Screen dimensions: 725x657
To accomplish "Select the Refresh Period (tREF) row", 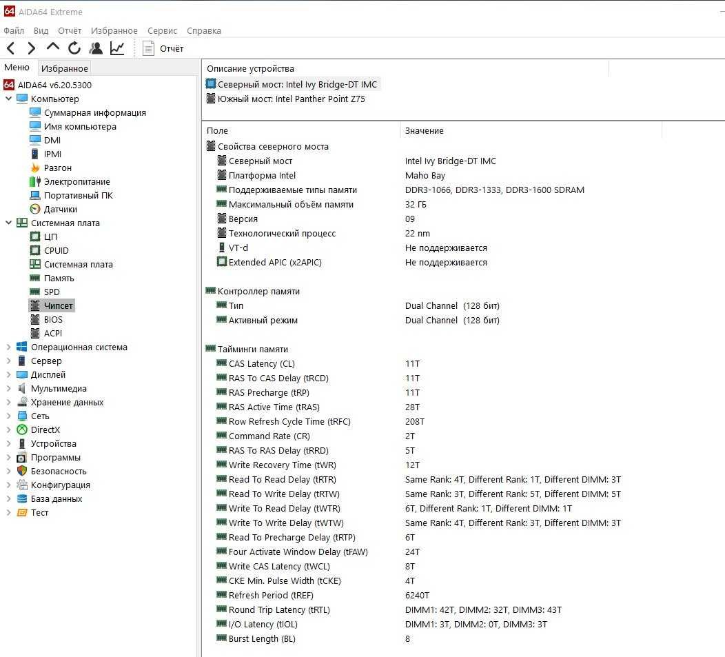I will (271, 595).
